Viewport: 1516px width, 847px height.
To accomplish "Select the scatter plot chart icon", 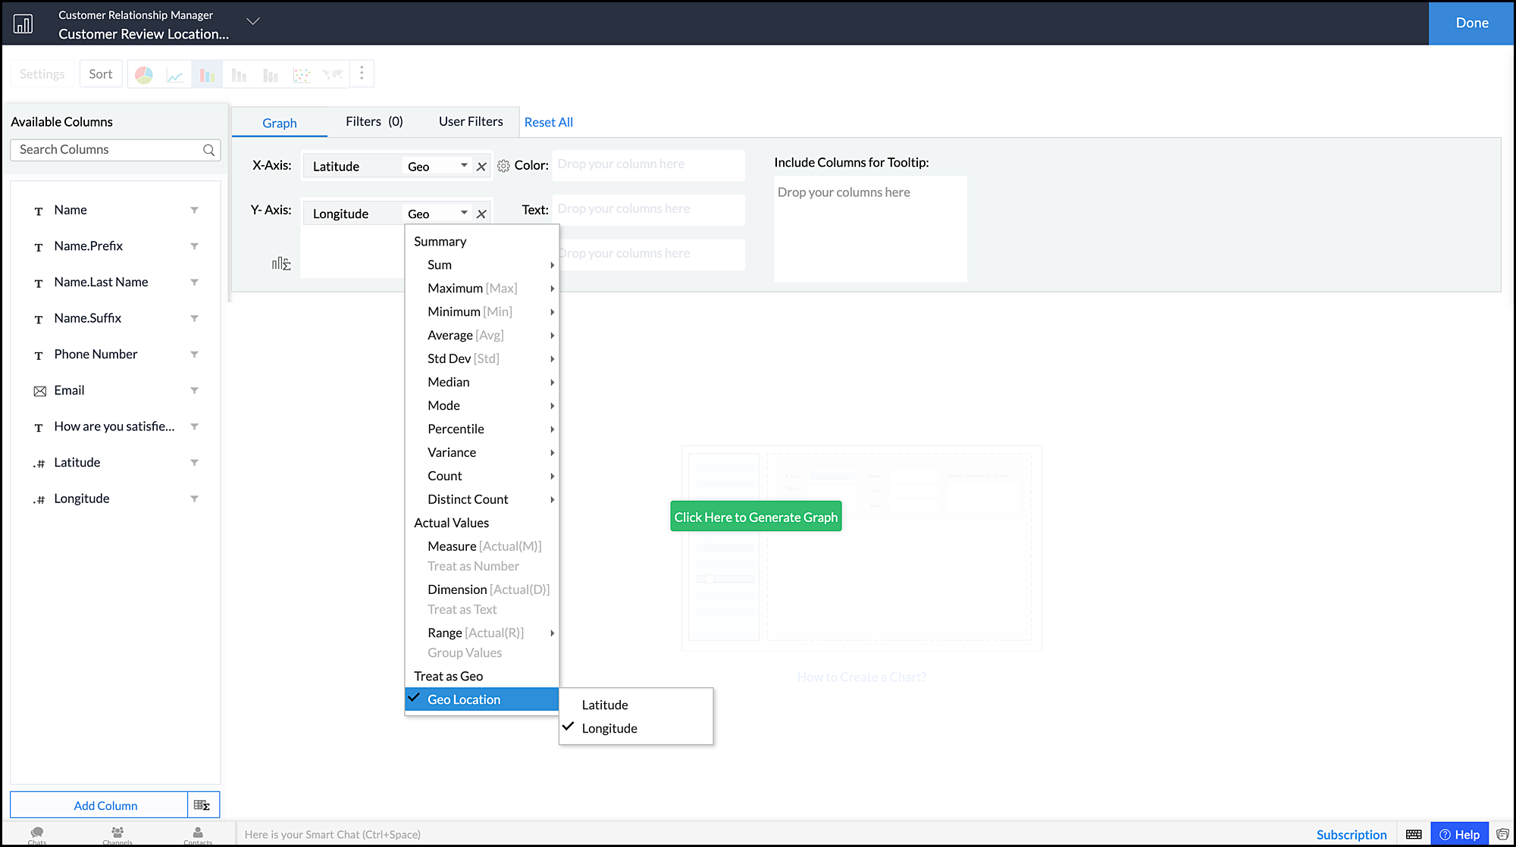I will [302, 74].
